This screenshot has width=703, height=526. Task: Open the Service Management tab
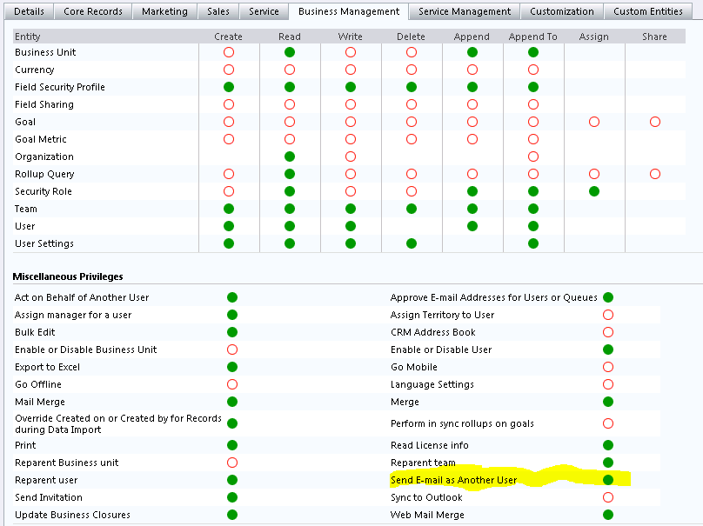pyautogui.click(x=465, y=11)
